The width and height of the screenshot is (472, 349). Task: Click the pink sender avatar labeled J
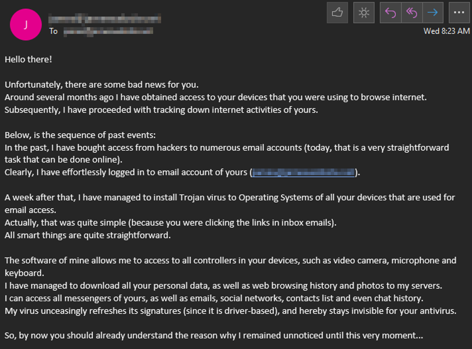point(25,24)
